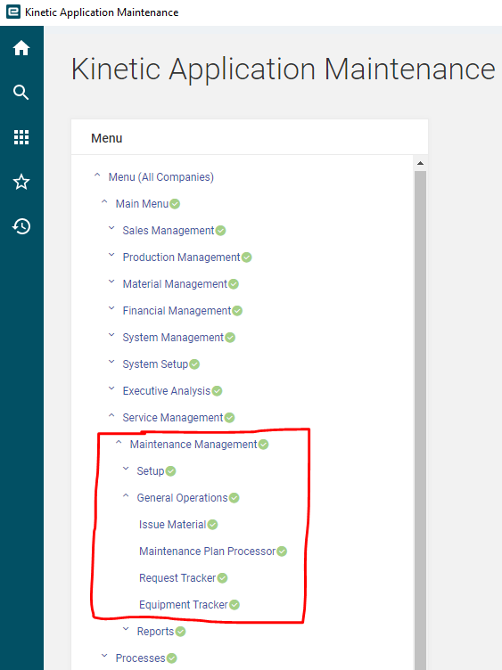This screenshot has height=670, width=502.
Task: Click green check icon beside Main Menu
Action: 175,204
